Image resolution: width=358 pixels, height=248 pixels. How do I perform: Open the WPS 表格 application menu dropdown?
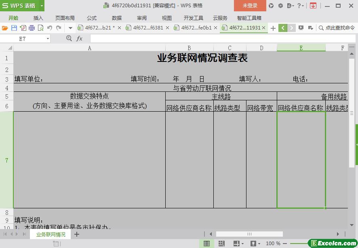42,6
